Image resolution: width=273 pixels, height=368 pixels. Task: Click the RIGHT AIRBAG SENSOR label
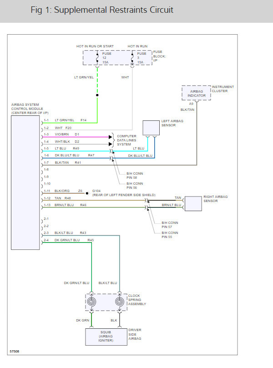(x=215, y=199)
